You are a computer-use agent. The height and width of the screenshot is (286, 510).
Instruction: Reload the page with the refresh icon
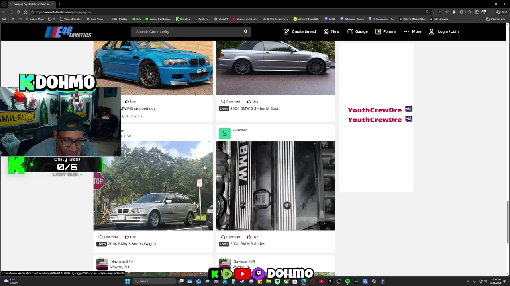[18, 12]
